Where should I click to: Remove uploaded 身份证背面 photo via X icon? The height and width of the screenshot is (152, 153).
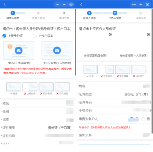pos(148,34)
